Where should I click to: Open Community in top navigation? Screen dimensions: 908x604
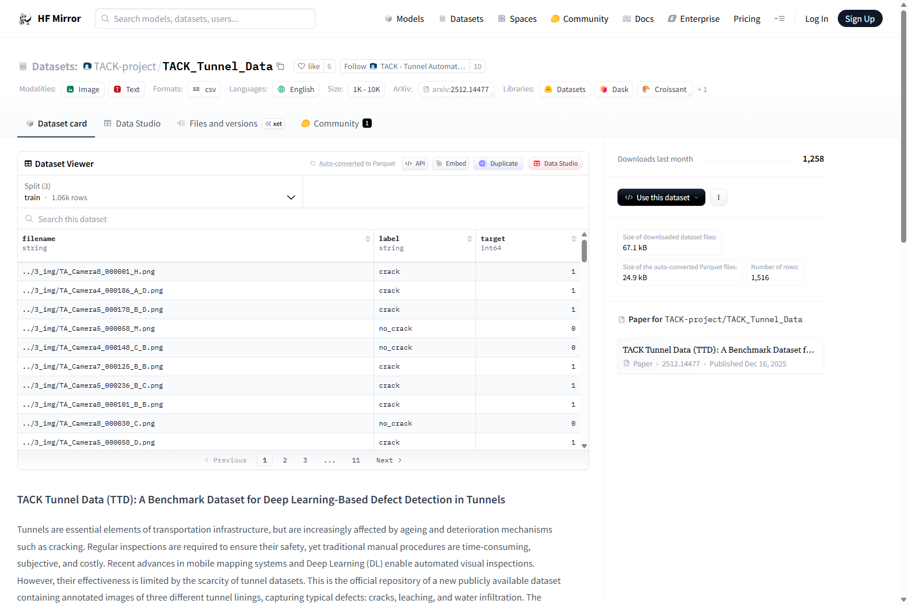pyautogui.click(x=579, y=18)
